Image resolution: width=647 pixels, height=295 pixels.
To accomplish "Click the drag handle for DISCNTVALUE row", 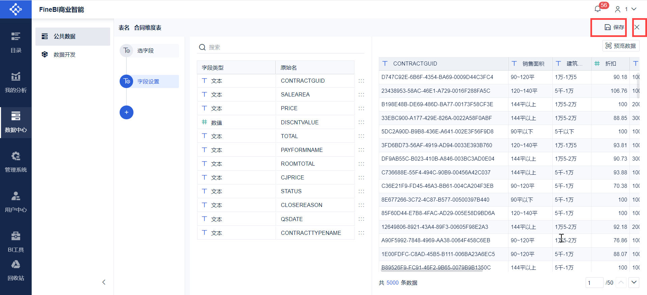I will tap(361, 122).
